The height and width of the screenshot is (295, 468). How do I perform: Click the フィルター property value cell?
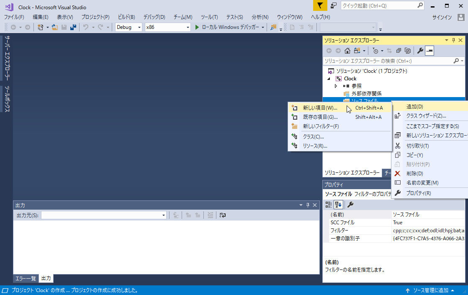(x=428, y=231)
